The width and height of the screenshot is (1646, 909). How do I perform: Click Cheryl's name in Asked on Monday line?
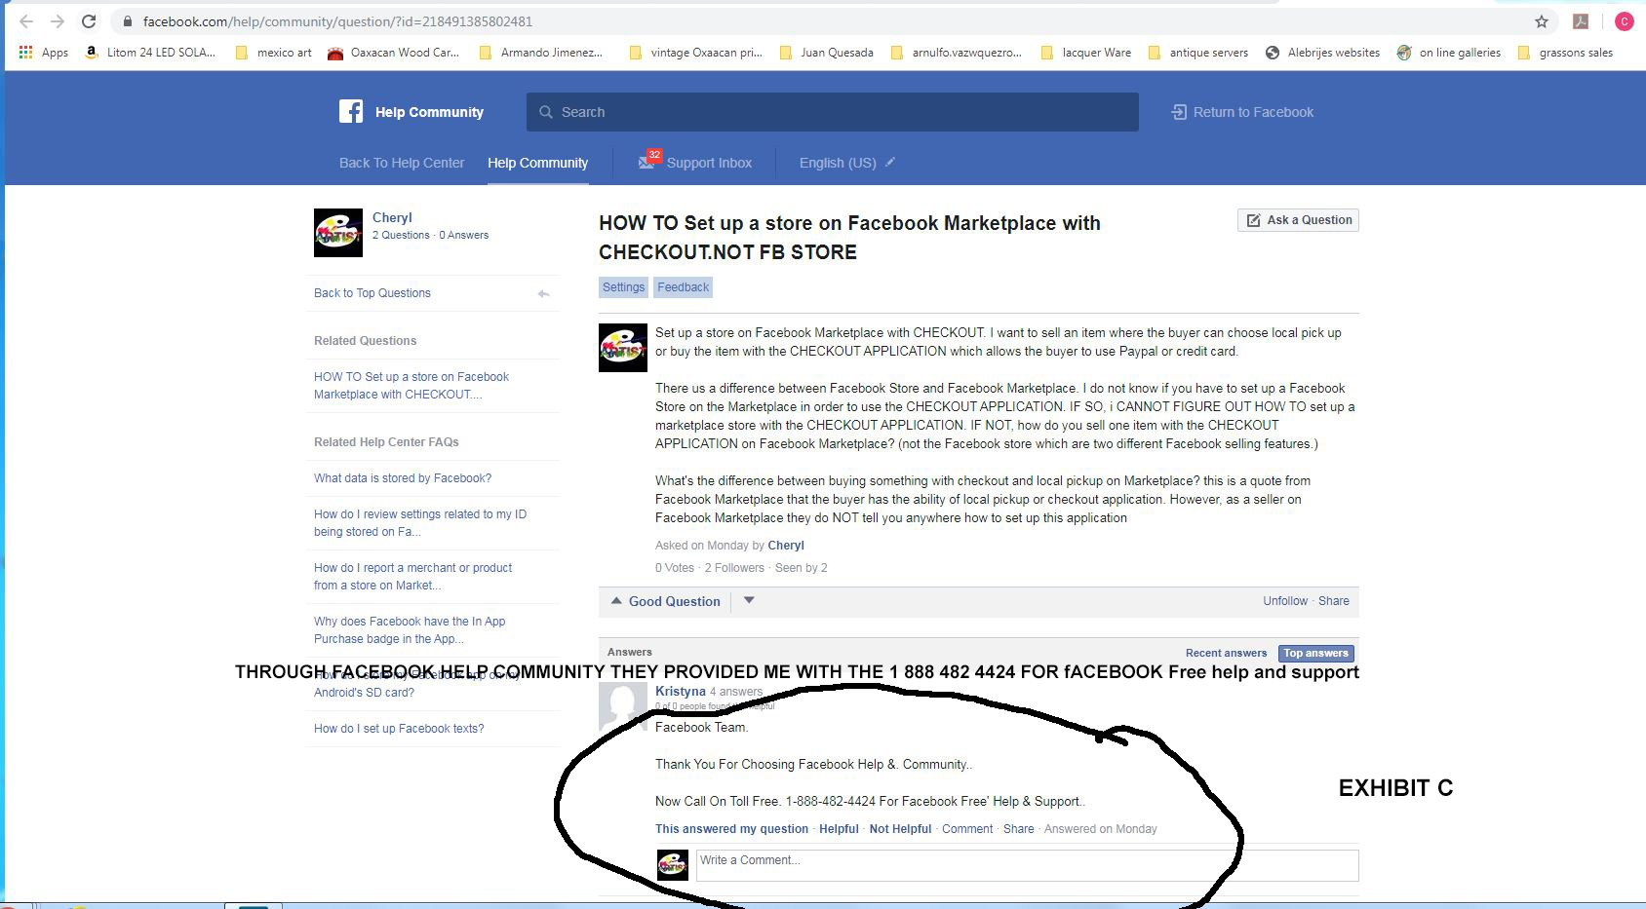786,546
